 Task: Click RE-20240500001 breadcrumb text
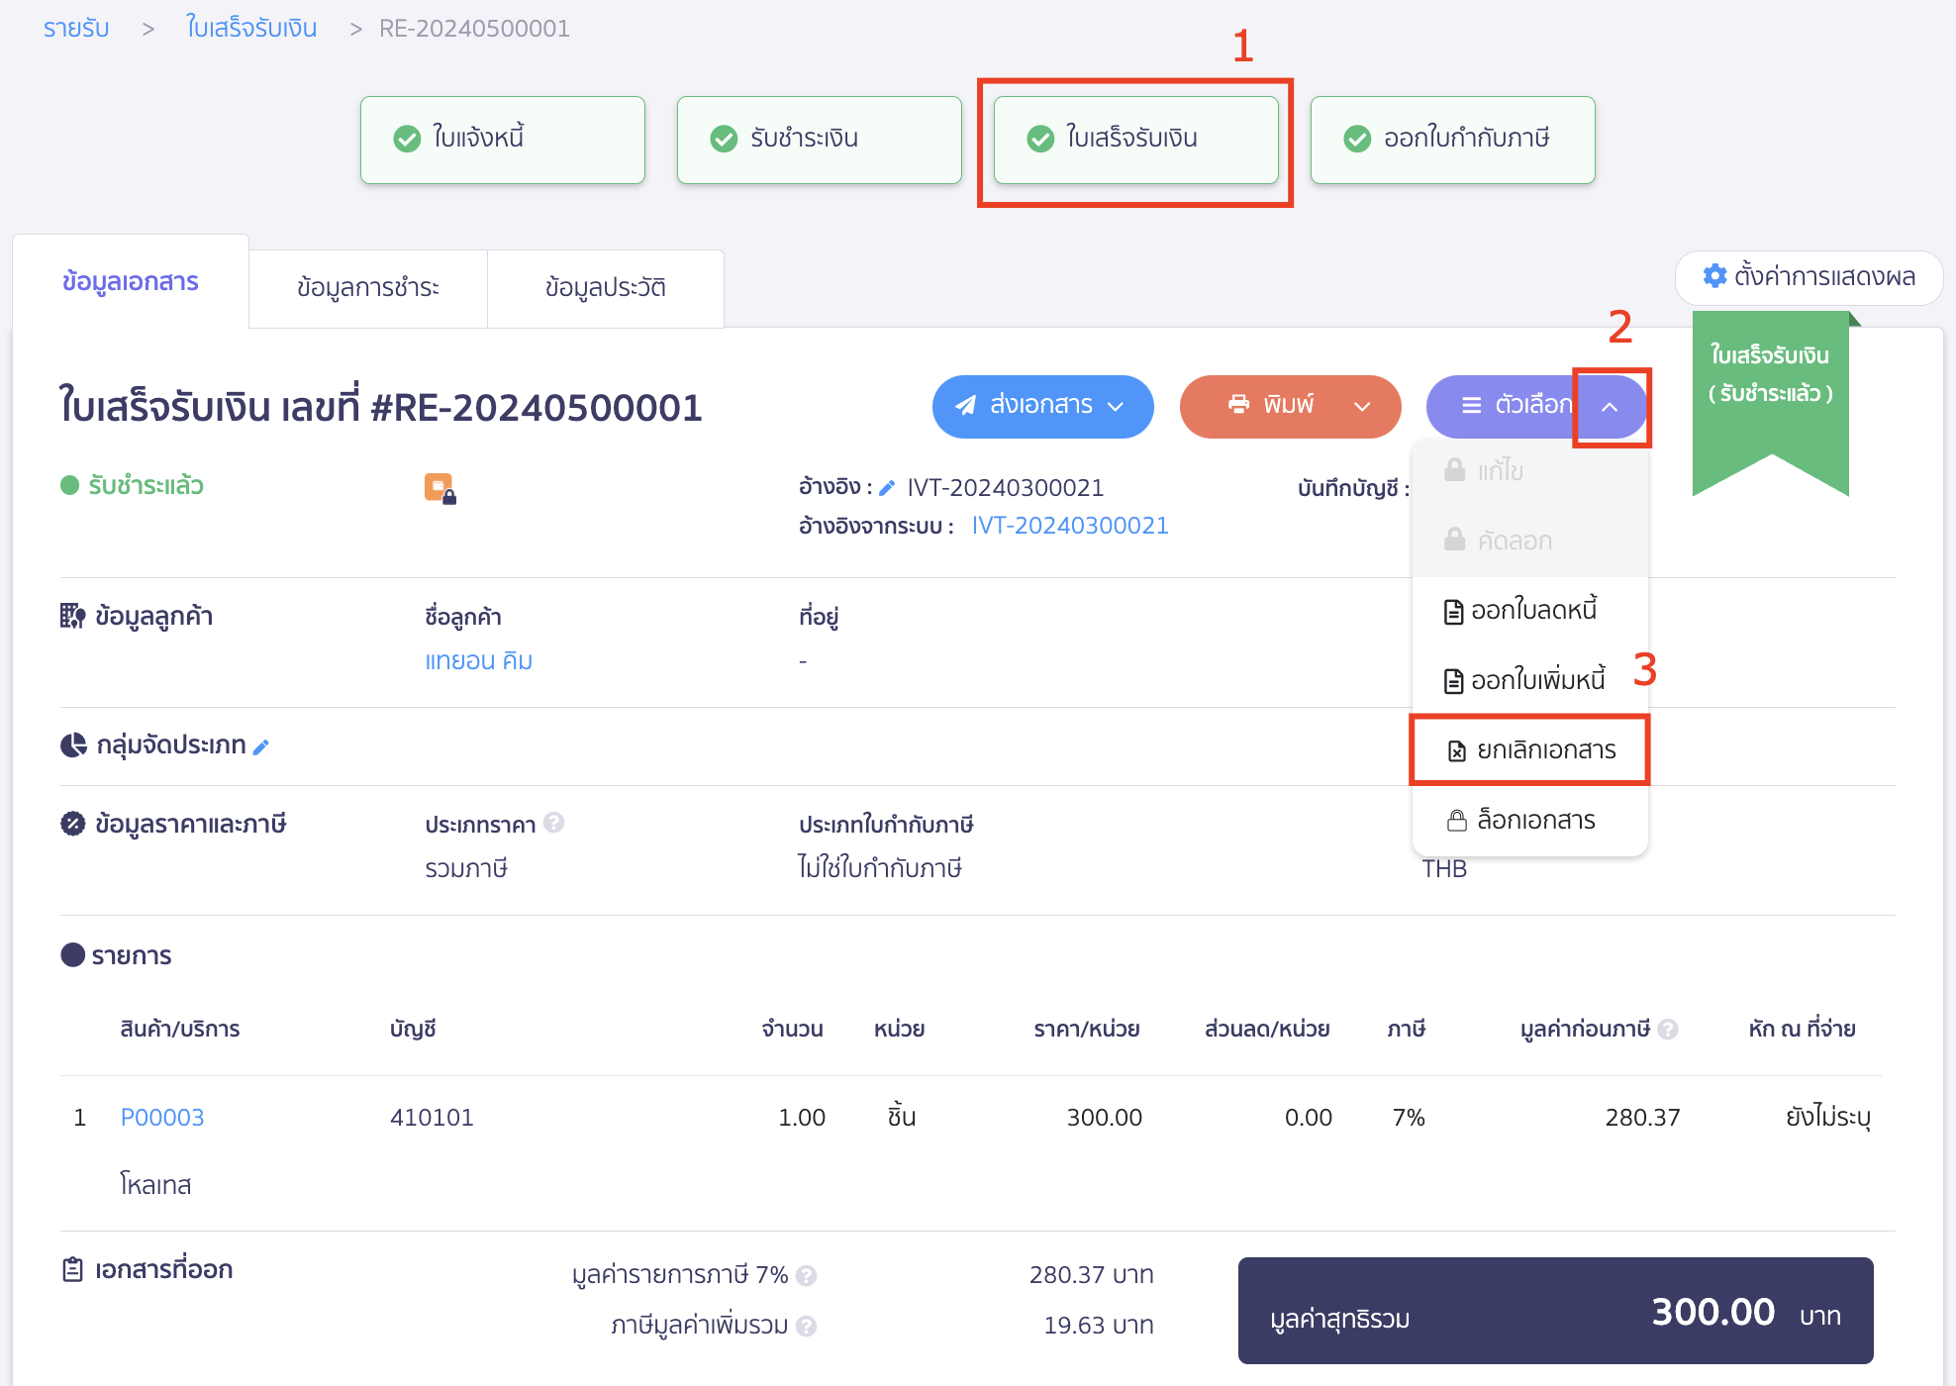click(x=474, y=29)
